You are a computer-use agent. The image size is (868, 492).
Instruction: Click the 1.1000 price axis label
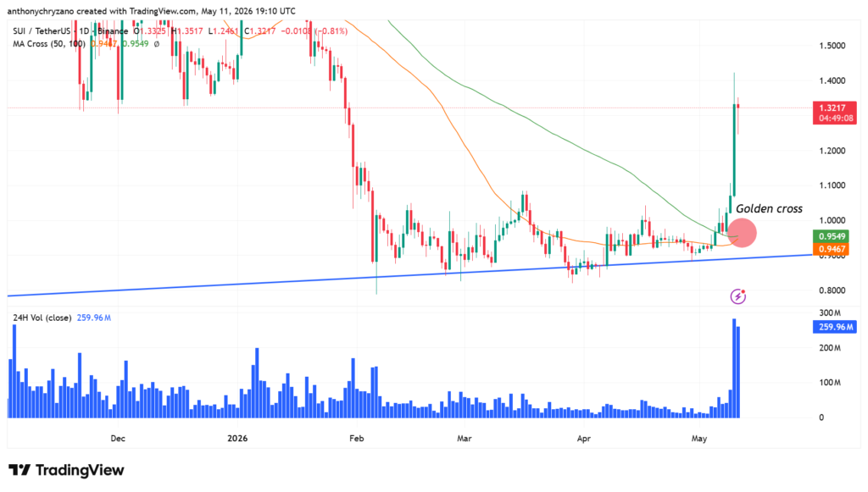832,185
